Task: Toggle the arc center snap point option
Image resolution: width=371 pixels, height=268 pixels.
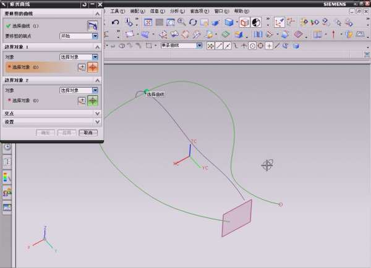Action: pyautogui.click(x=252, y=46)
